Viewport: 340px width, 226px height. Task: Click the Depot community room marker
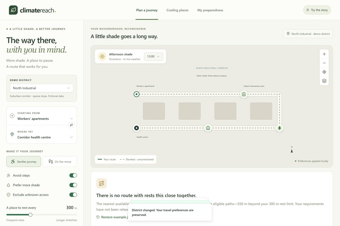pos(244,94)
